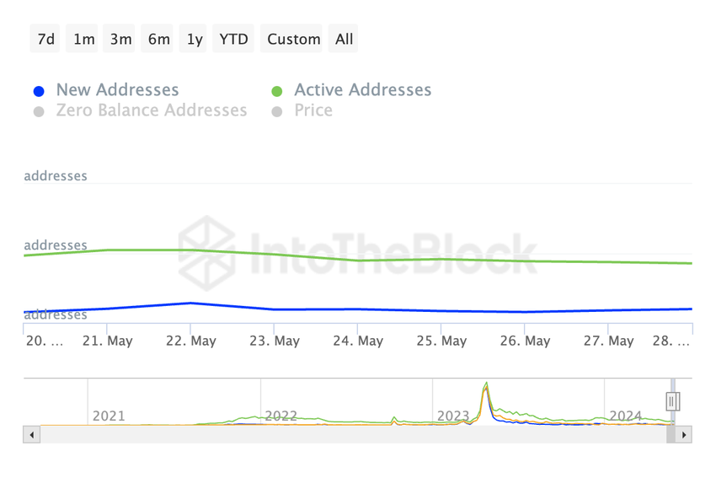
Task: Select the YTD range option
Action: coord(233,39)
